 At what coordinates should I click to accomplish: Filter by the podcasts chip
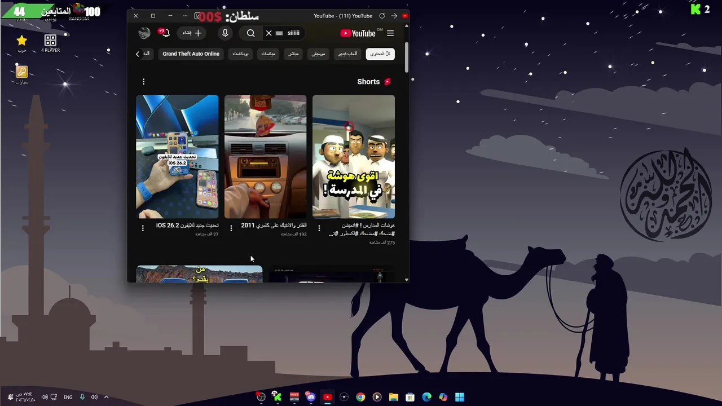tap(240, 54)
